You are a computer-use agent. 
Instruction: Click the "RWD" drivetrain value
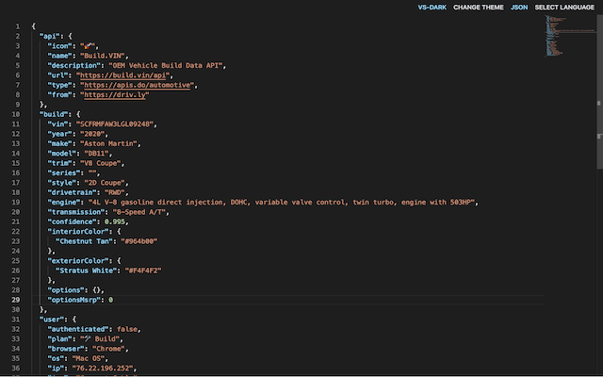[x=115, y=192]
